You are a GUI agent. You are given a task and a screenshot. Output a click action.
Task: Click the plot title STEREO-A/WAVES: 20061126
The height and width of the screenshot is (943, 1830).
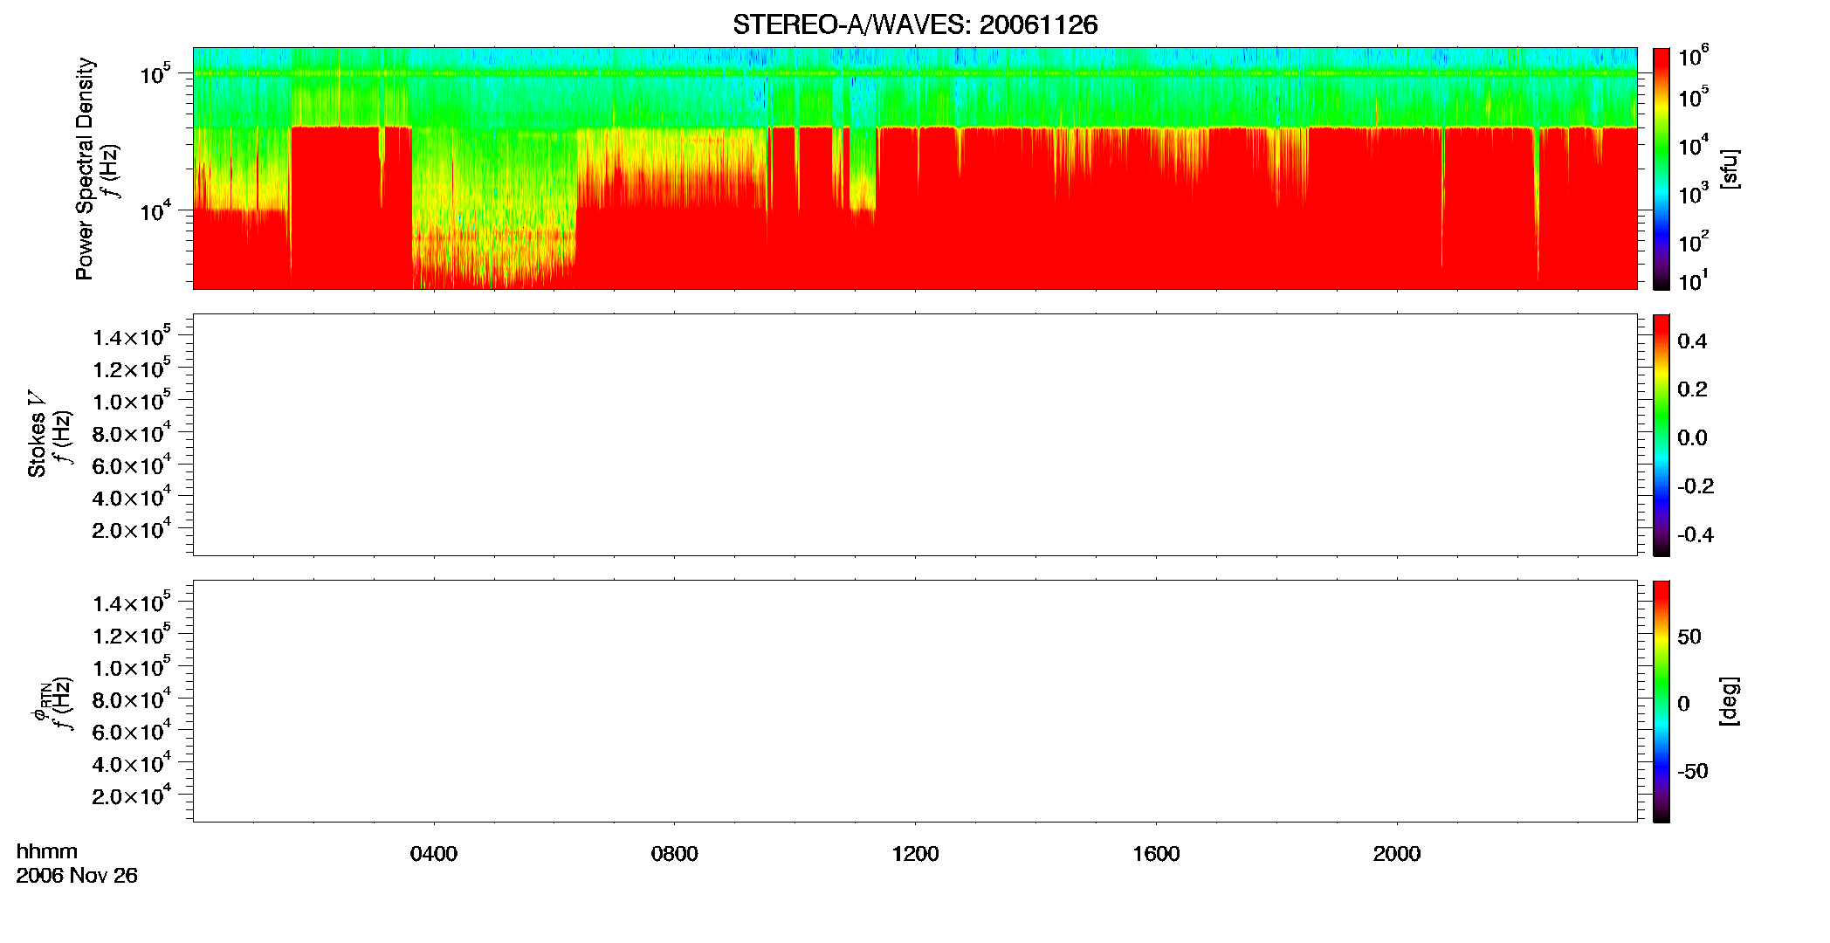tap(915, 25)
